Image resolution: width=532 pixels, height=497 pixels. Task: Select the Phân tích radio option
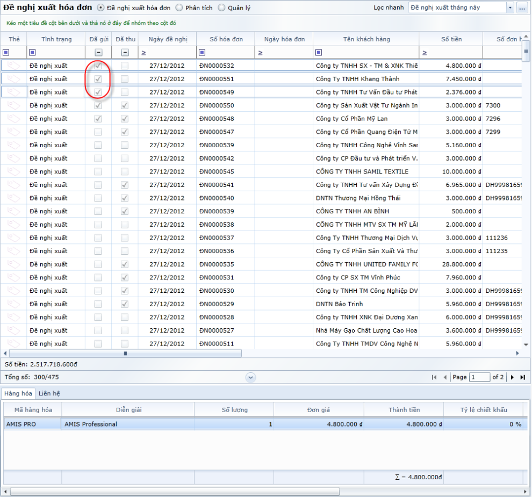tap(179, 8)
